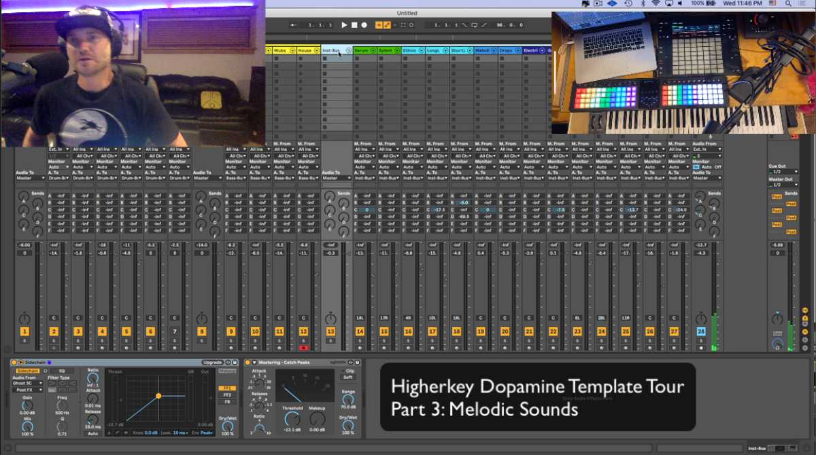The image size is (816, 455).
Task: Click the hot-swap icon on Mastering - Catch Peaks
Action: 350,362
